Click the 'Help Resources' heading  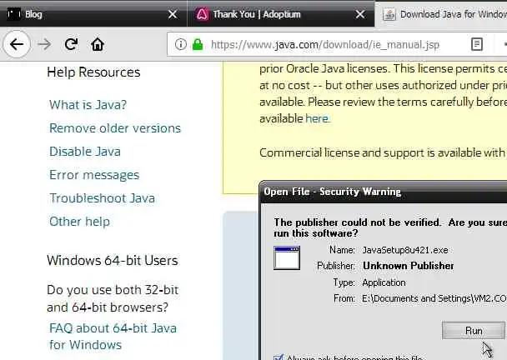93,72
